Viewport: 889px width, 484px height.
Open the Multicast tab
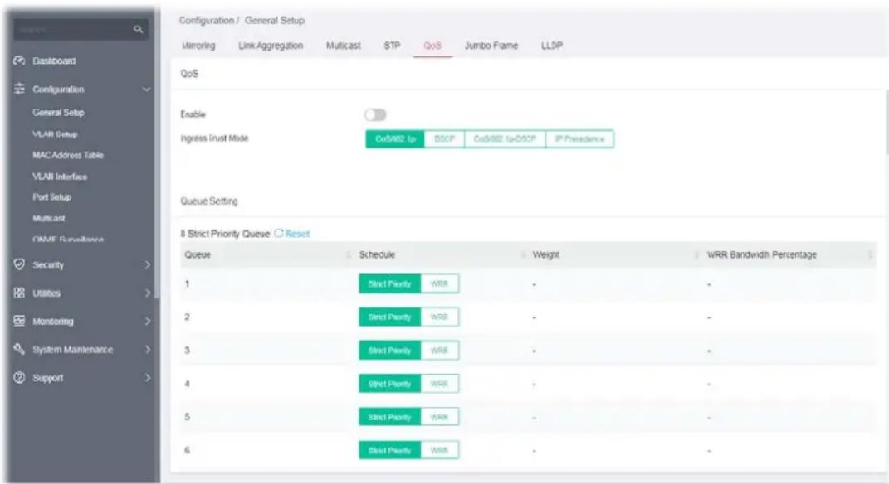click(343, 46)
